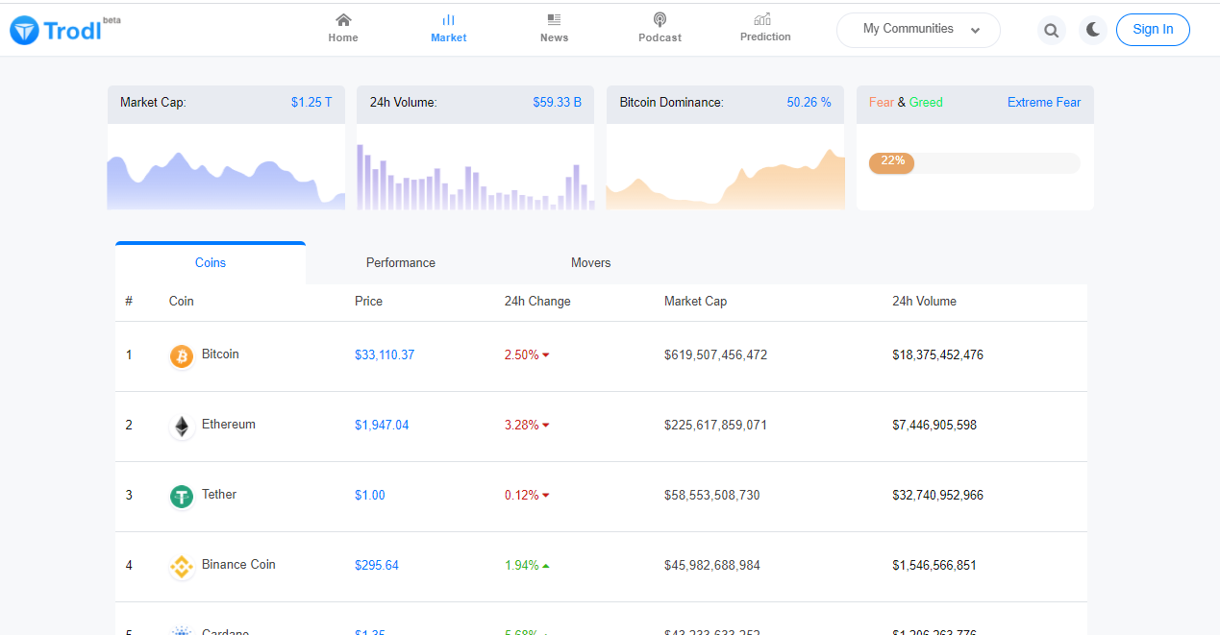Go to the News section icon
1220x635 pixels.
tap(554, 19)
